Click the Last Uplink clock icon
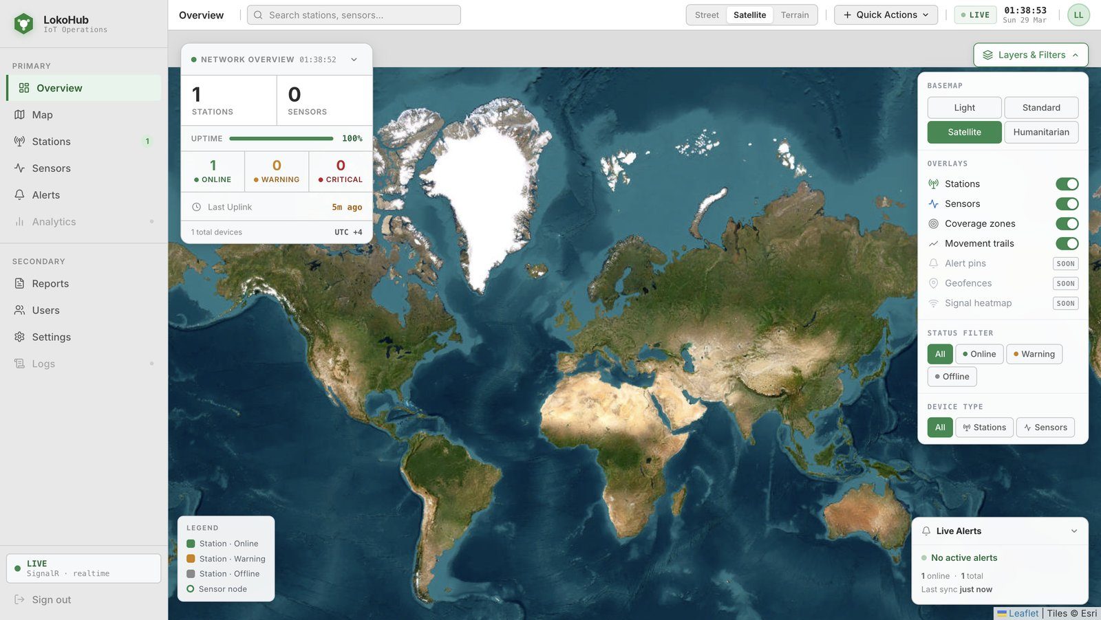Screen dimensions: 1101x620 pos(196,207)
